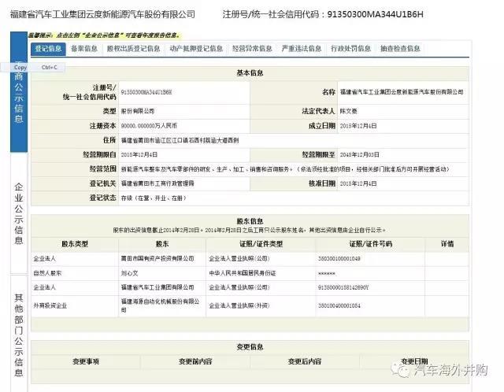Click the 股东类型 column header
The width and height of the screenshot is (504, 392).
[75, 244]
